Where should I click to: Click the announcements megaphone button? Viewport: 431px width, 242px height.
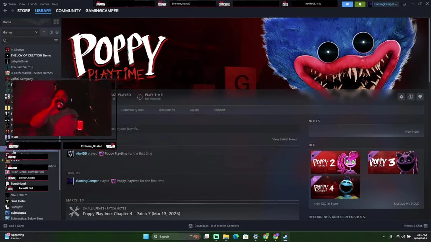pyautogui.click(x=347, y=4)
